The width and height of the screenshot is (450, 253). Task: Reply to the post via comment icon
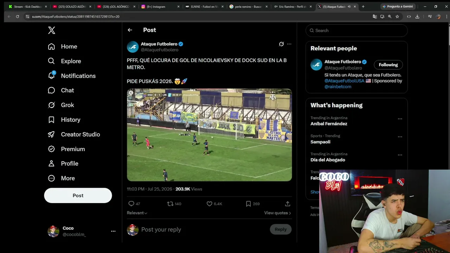tap(131, 203)
